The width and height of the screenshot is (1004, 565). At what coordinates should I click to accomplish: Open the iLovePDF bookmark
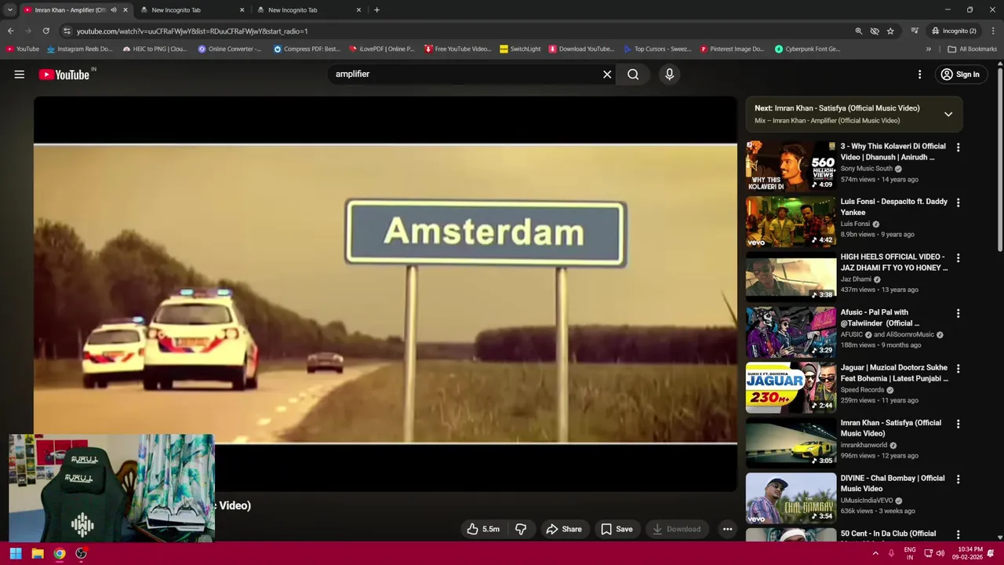[x=382, y=49]
